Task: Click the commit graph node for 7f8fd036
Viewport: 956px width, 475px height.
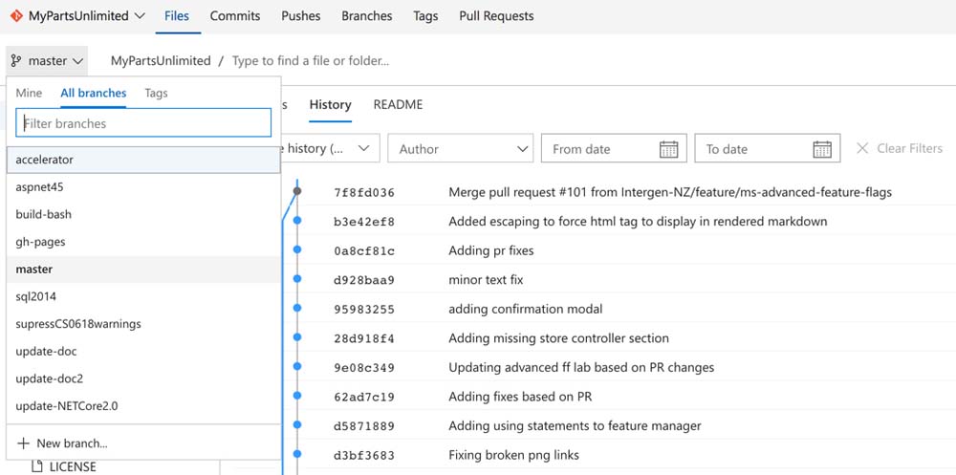Action: coord(297,192)
